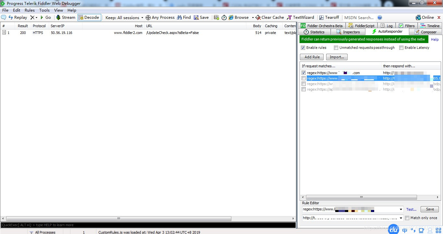The image size is (443, 234).
Task: Sort sessions by Result column header
Action: (x=23, y=26)
